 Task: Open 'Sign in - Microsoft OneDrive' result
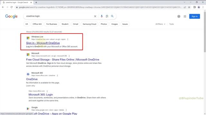click(43, 43)
